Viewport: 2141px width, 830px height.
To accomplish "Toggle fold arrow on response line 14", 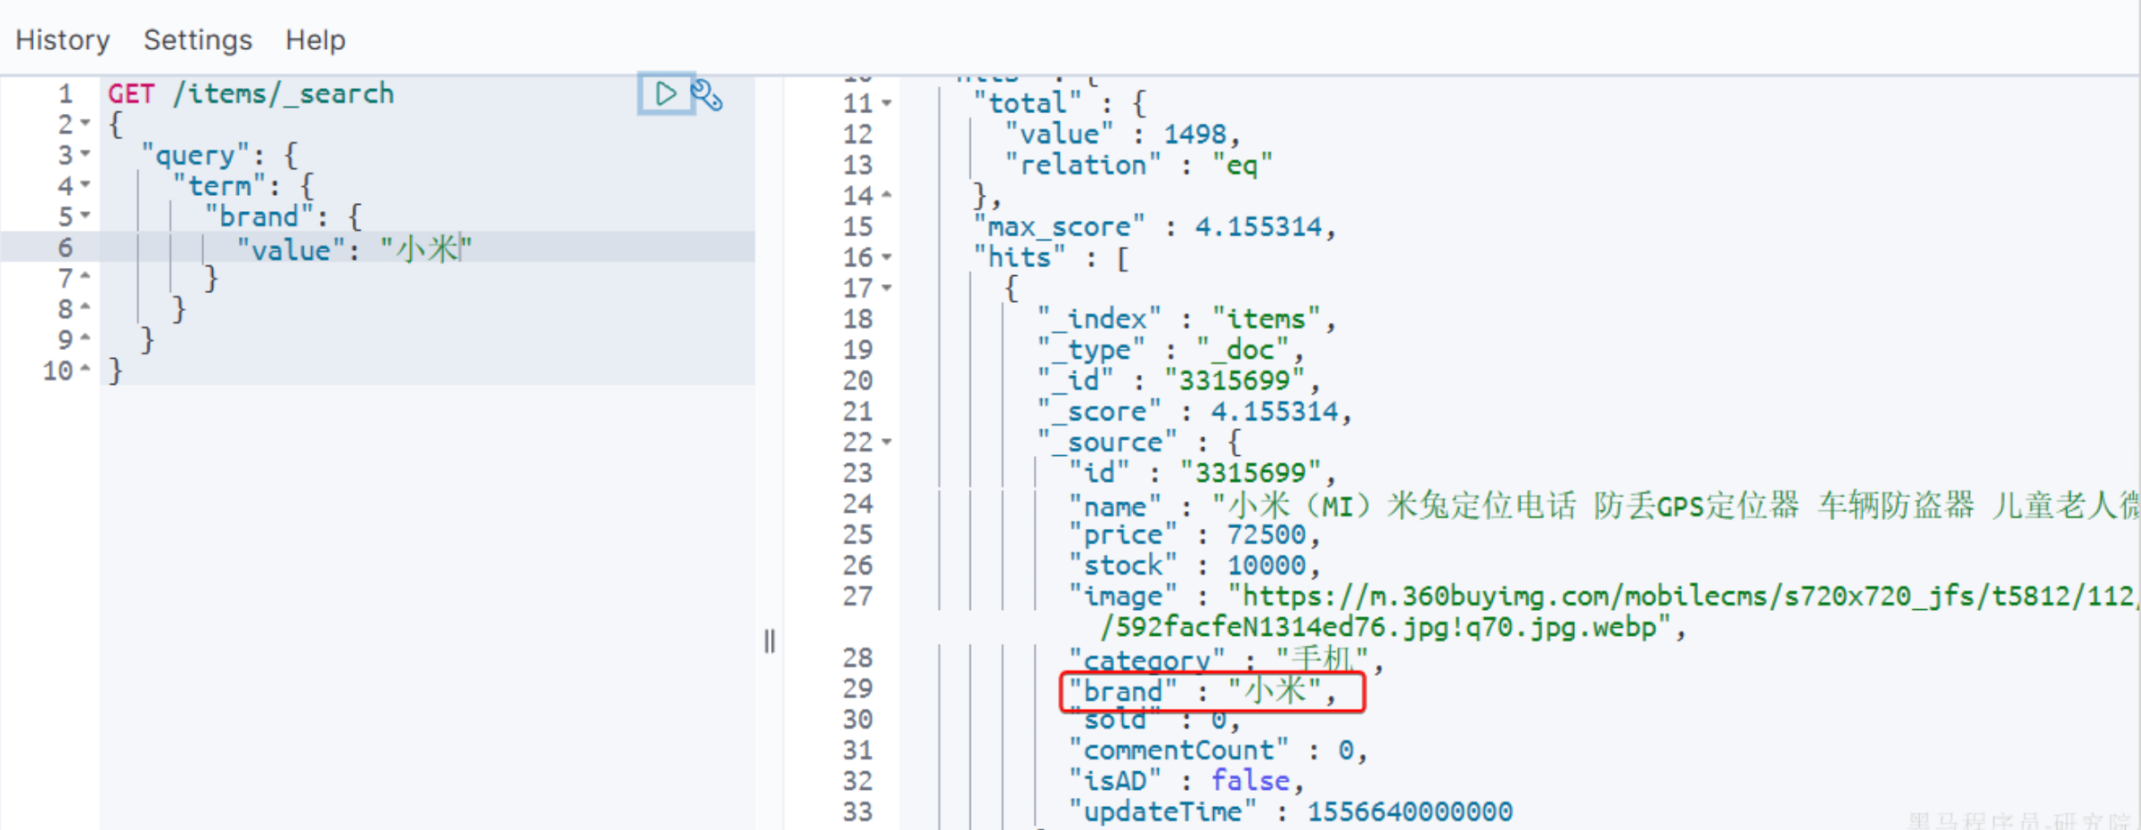I will (x=887, y=195).
